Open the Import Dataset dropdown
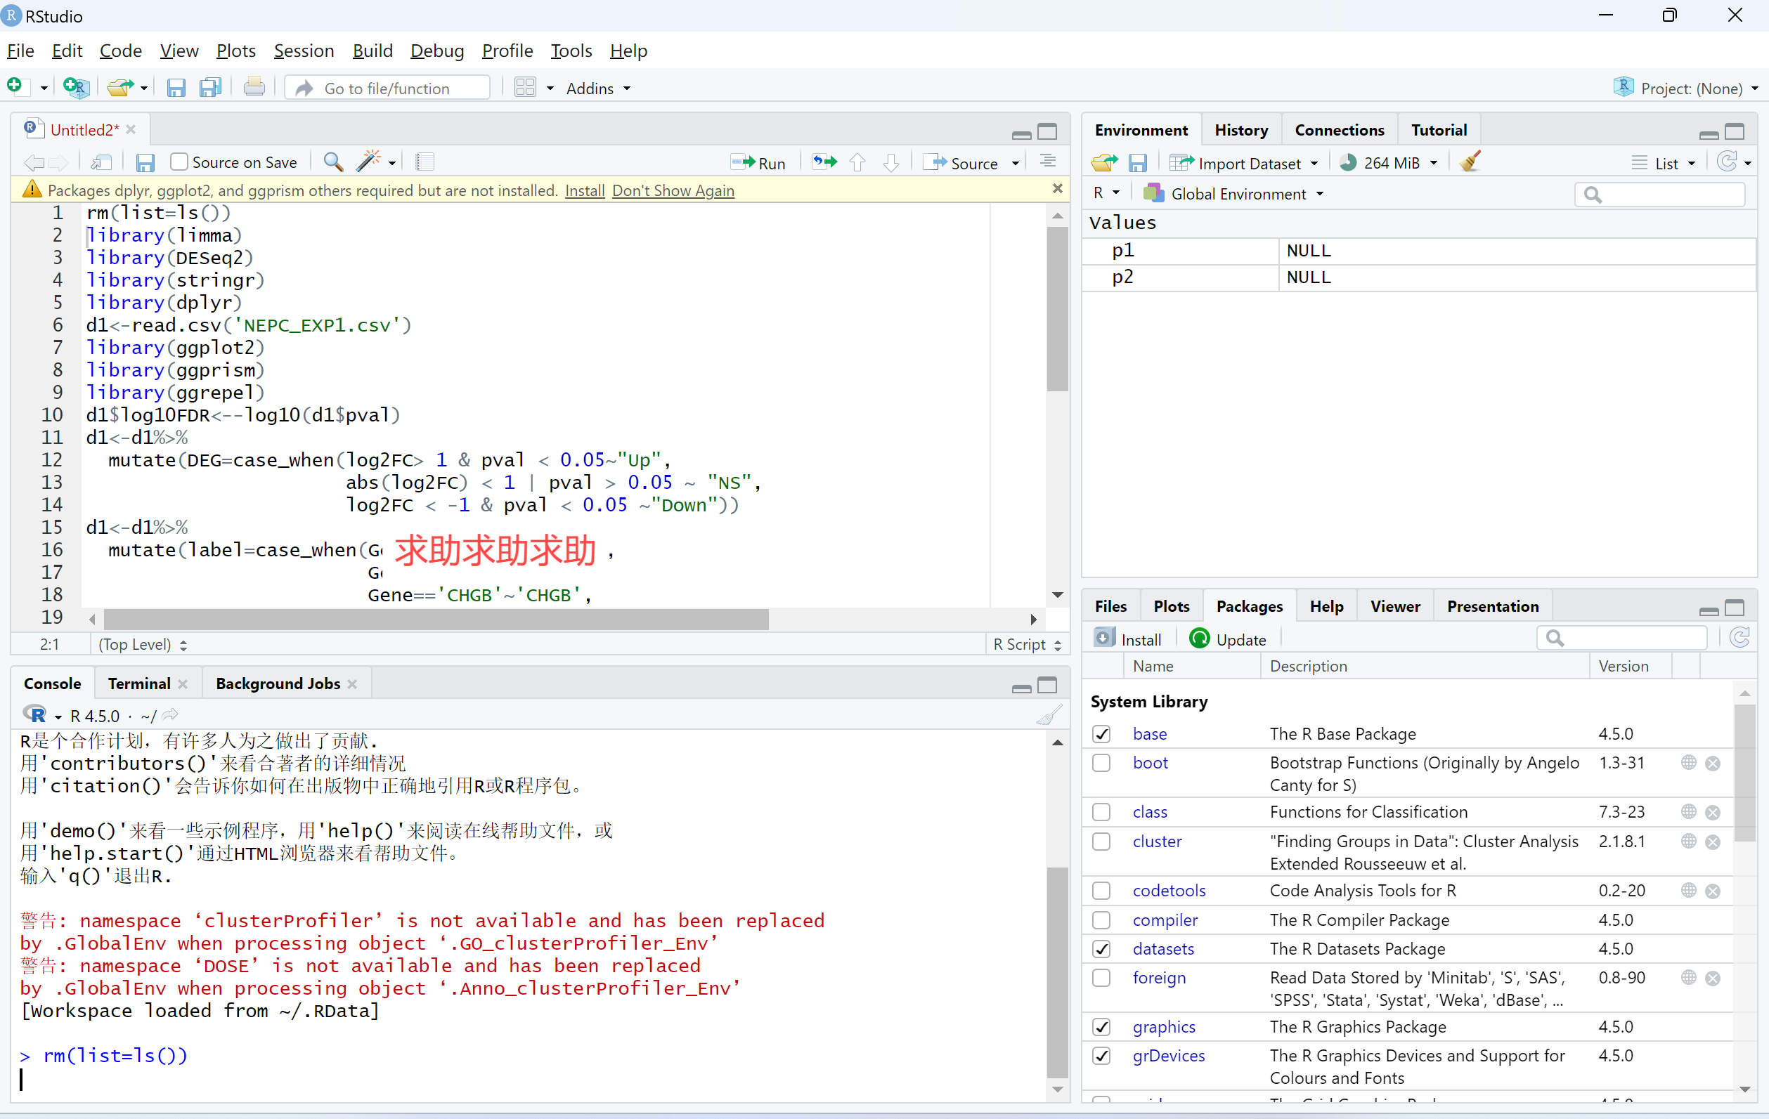The height and width of the screenshot is (1119, 1769). [x=1248, y=163]
